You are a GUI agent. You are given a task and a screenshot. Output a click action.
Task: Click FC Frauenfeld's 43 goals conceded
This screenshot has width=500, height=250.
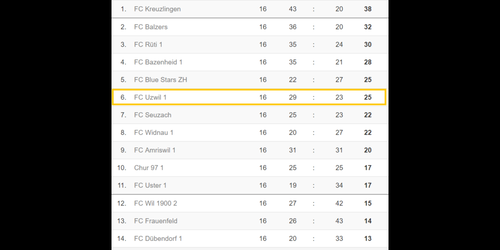click(339, 221)
